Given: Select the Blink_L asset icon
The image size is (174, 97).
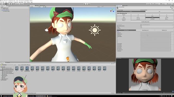Looking at the screenshot, I should pos(38,69).
